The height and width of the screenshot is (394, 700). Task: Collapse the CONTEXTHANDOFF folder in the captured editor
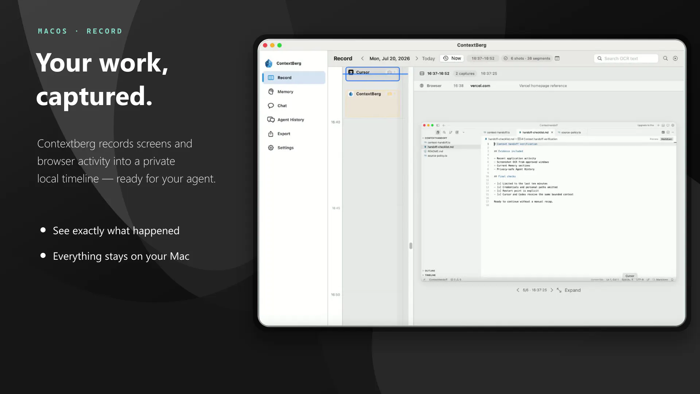point(435,138)
